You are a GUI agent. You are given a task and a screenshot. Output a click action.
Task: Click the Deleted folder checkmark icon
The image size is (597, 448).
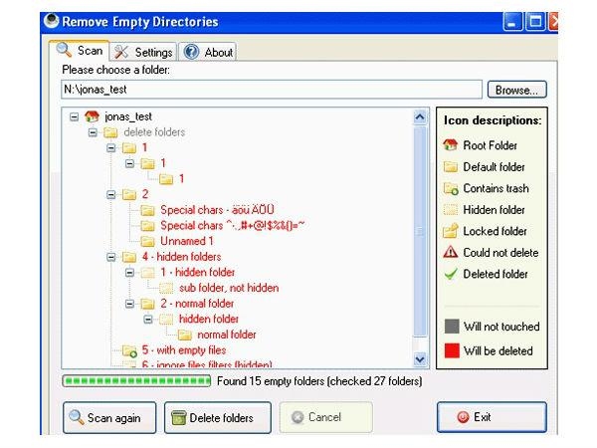click(451, 274)
